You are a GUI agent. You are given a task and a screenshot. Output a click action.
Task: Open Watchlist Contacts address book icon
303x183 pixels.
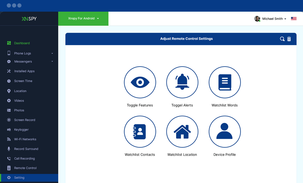coord(140,132)
